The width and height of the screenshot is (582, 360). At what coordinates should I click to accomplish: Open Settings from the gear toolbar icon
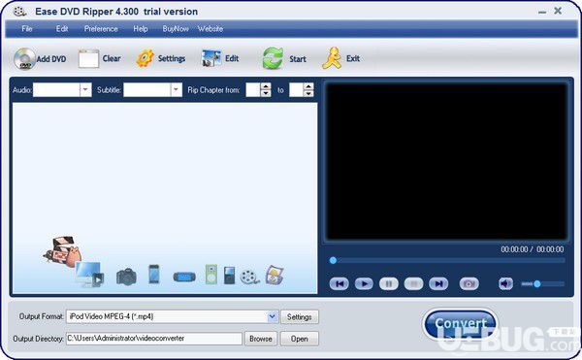coord(145,58)
